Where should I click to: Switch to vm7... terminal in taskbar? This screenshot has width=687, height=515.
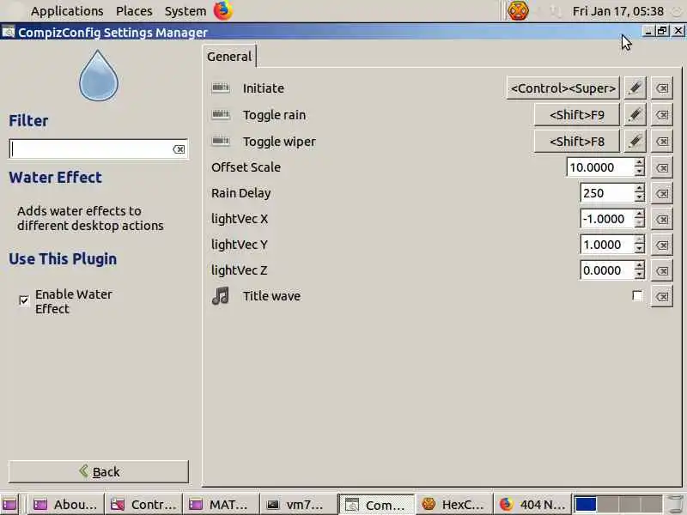299,505
